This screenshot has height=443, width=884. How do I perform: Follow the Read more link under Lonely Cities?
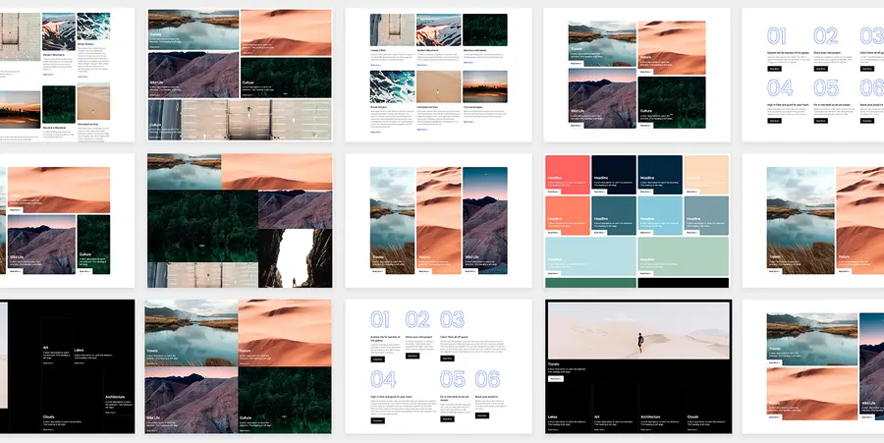tap(375, 66)
